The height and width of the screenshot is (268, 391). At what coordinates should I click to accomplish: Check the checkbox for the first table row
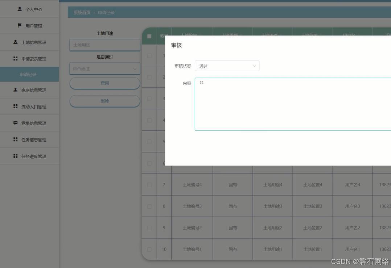tap(149, 56)
